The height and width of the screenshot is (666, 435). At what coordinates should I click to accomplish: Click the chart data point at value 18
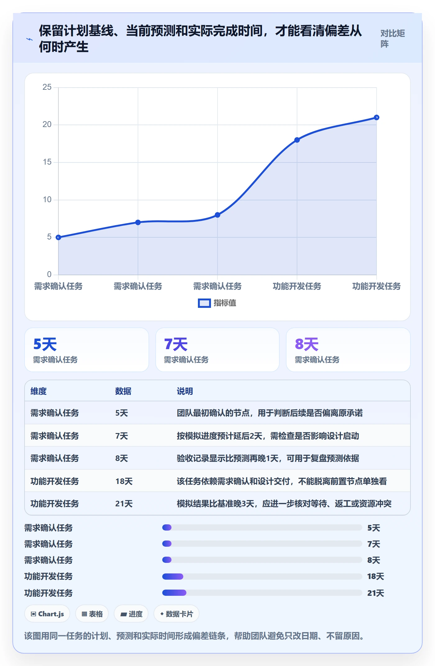tap(297, 140)
